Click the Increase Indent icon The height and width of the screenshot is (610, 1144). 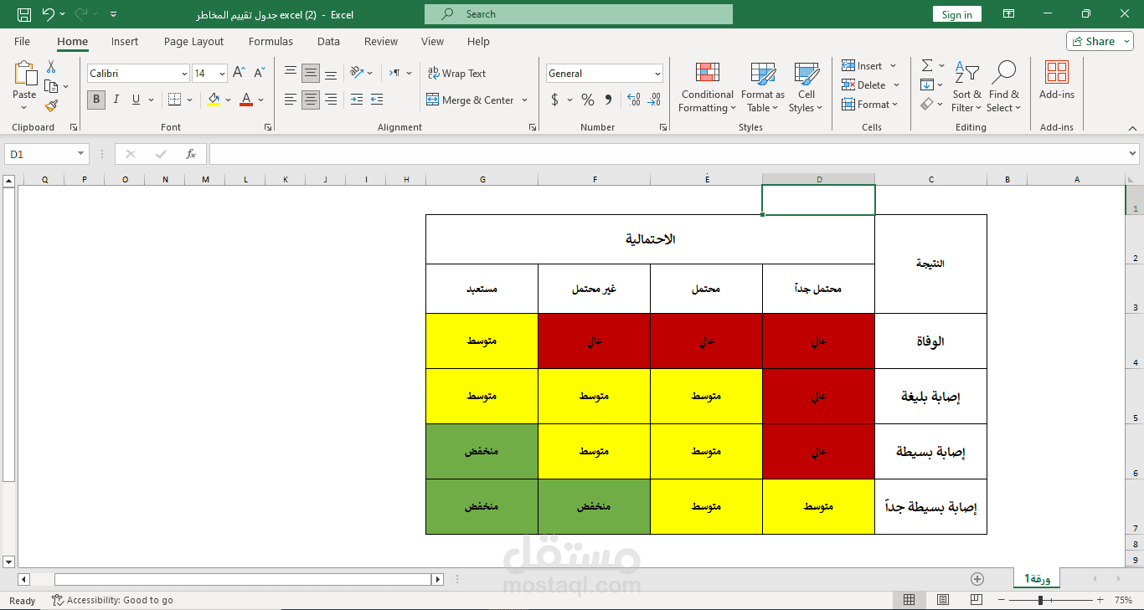(x=376, y=100)
